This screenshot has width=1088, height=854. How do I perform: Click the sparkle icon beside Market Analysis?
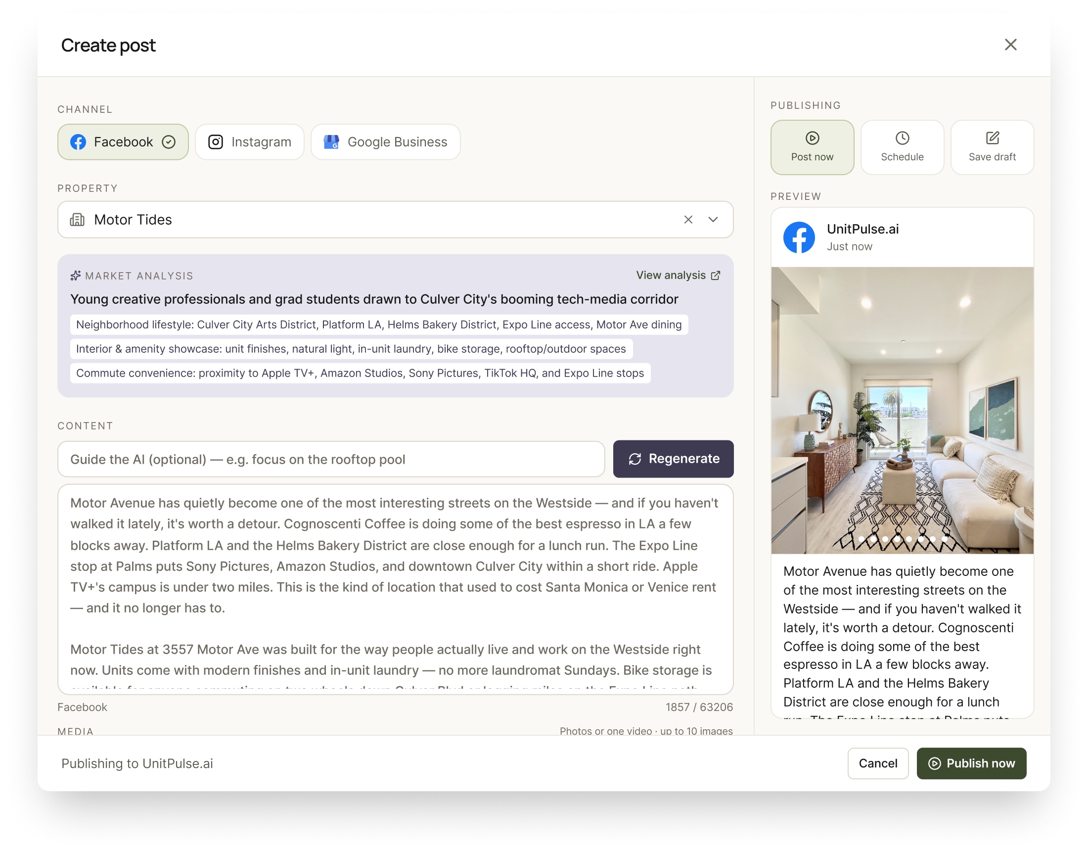coord(76,276)
